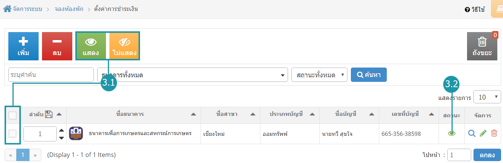
Task: Click the red ลบ delete button
Action: tap(57, 46)
